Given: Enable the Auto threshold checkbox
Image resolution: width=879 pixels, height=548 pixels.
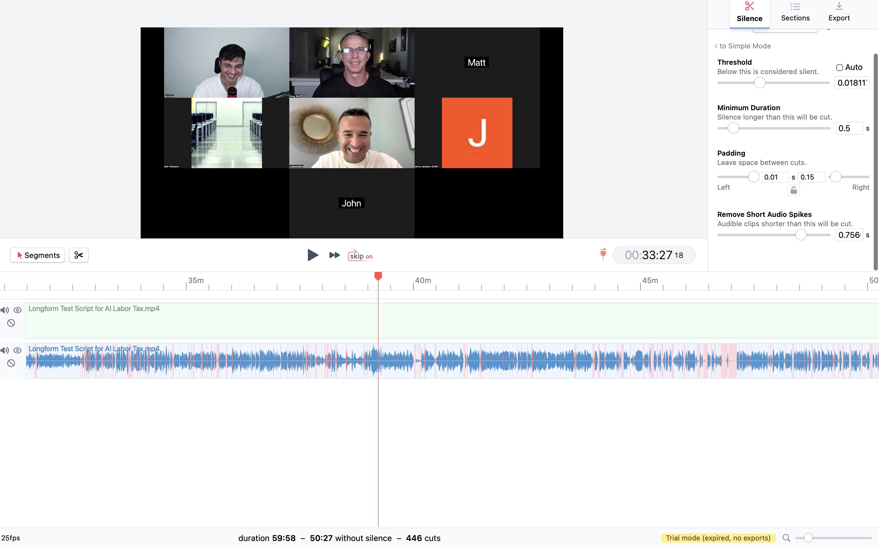Looking at the screenshot, I should coord(839,67).
